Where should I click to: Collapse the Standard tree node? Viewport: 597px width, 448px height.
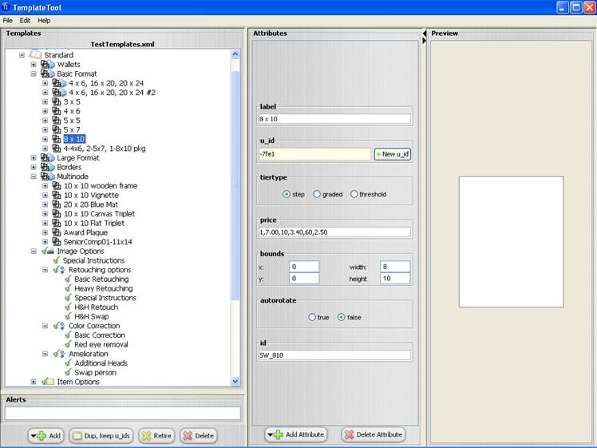22,55
